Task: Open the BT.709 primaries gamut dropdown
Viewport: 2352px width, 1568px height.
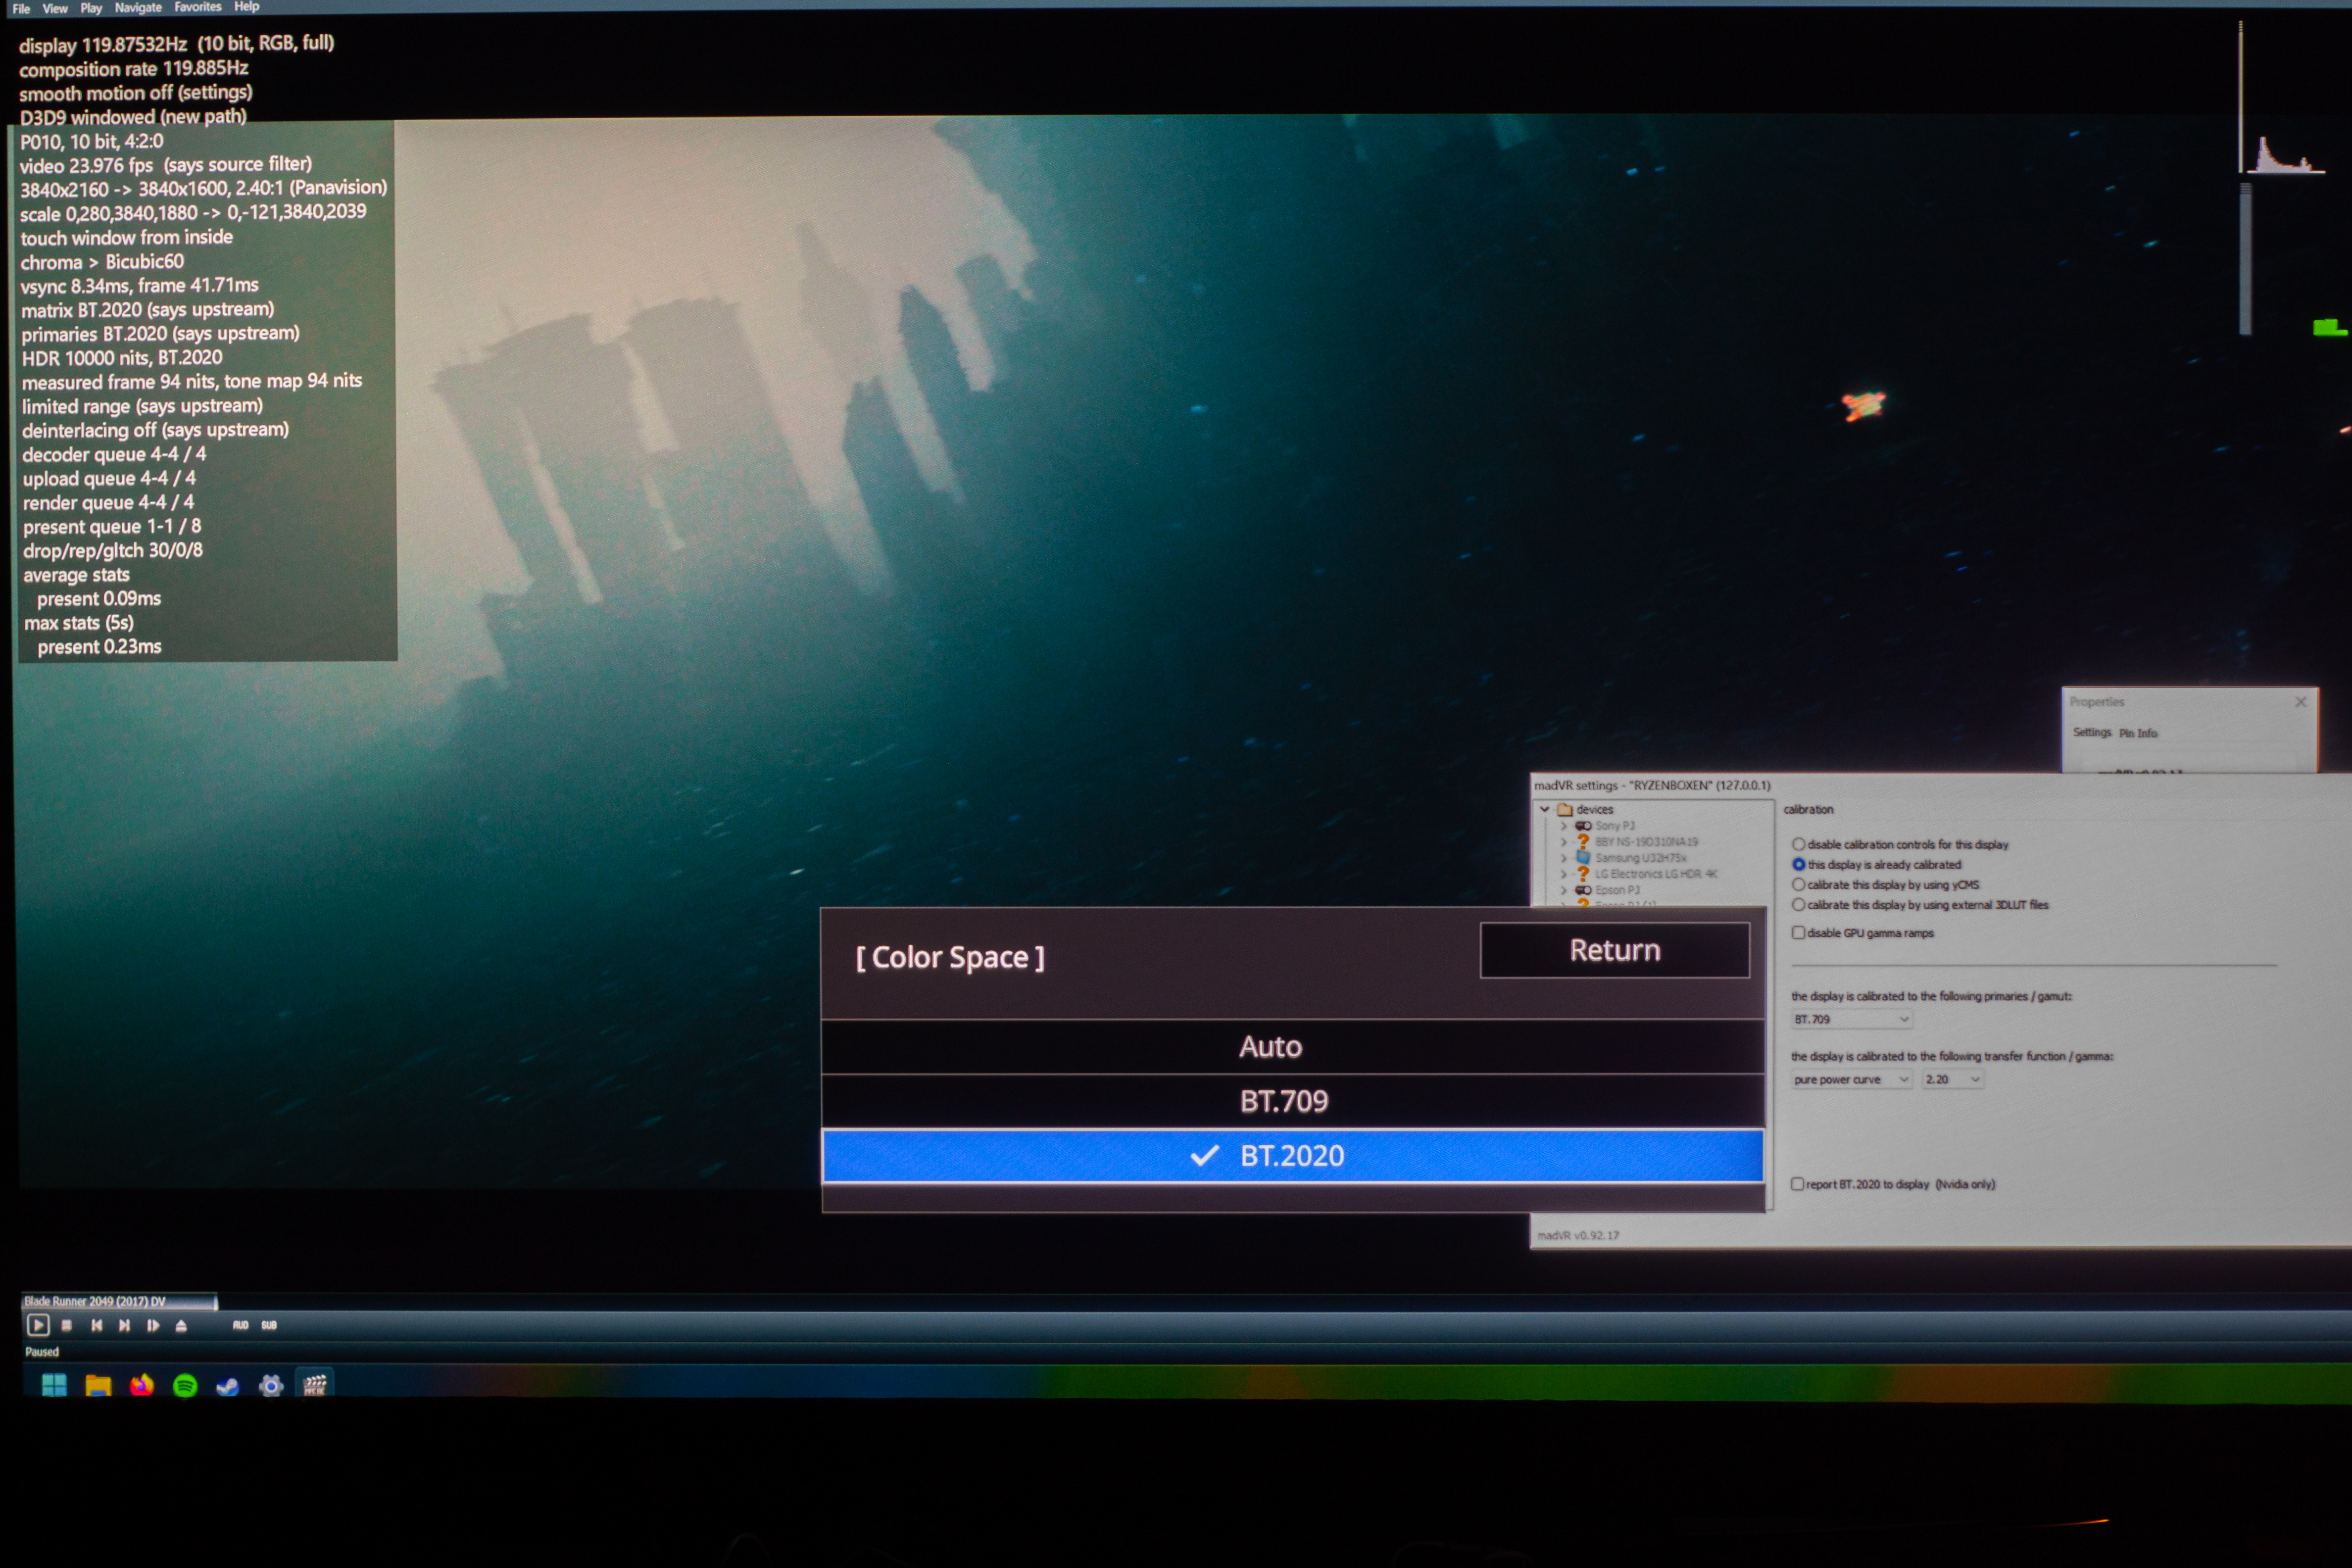Action: (x=1851, y=1019)
